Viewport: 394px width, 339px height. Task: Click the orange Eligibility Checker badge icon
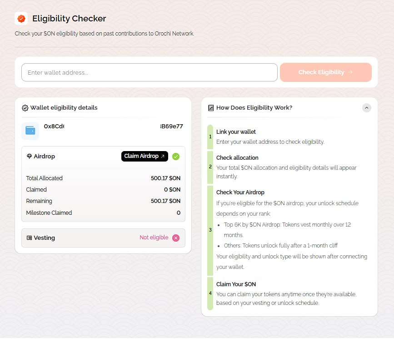click(x=21, y=19)
